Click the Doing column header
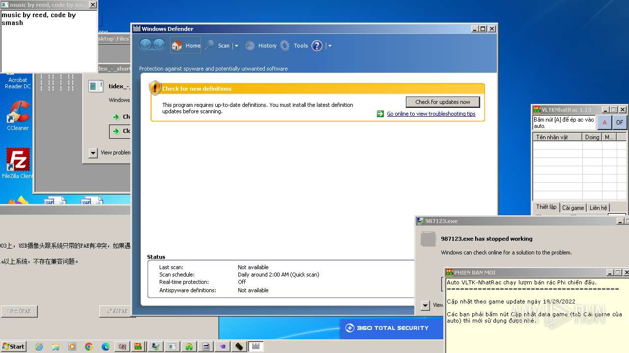Image resolution: width=629 pixels, height=353 pixels. click(x=592, y=137)
